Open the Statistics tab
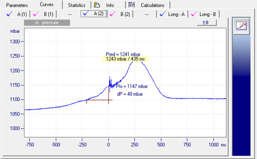Image resolution: width=257 pixels, height=159 pixels. tap(77, 5)
